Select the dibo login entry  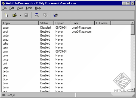5,79
